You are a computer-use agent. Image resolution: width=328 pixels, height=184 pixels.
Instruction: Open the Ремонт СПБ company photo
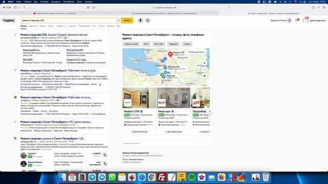[x=139, y=98]
